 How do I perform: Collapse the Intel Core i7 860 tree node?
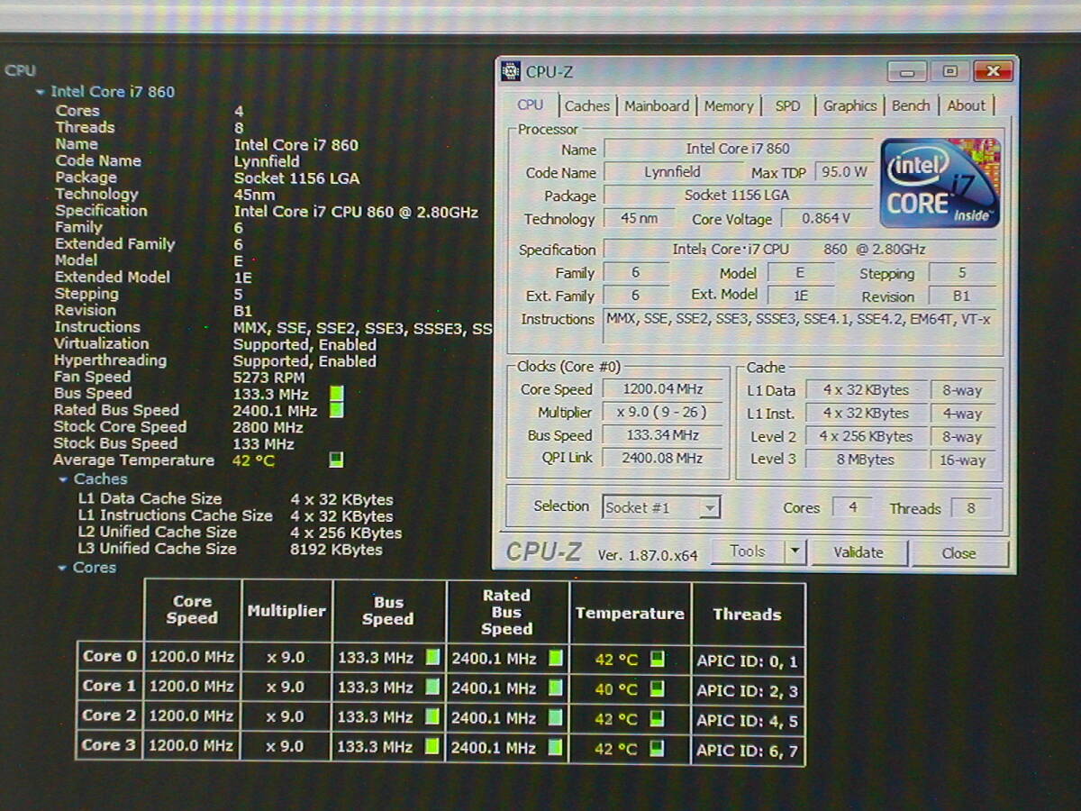coord(40,92)
